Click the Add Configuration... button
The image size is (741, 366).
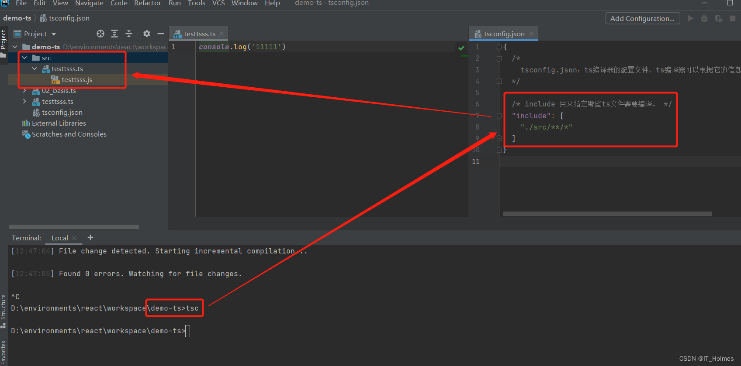pos(643,18)
